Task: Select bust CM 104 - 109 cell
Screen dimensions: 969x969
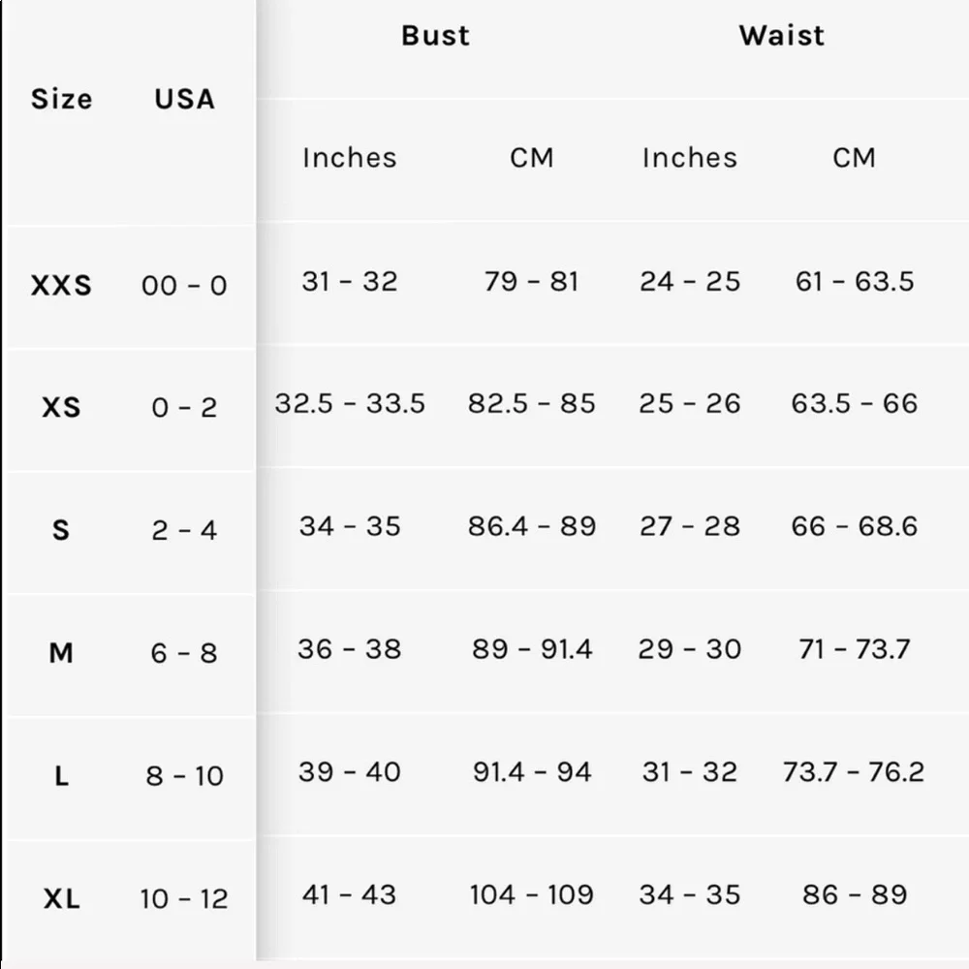Action: [x=531, y=894]
